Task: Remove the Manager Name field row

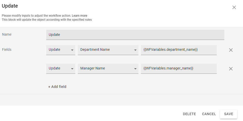Action: pos(231,69)
